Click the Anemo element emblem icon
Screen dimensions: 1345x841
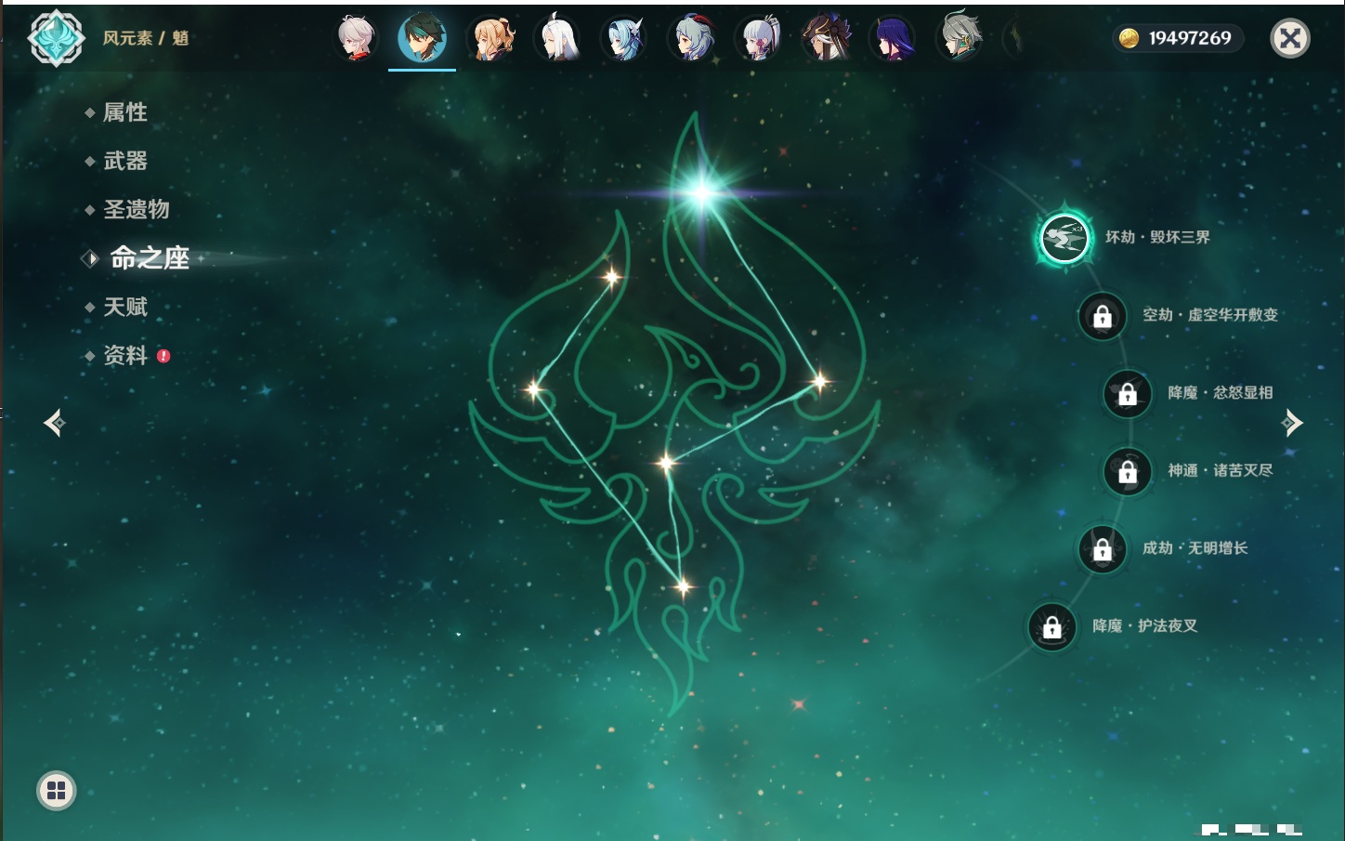click(x=57, y=38)
